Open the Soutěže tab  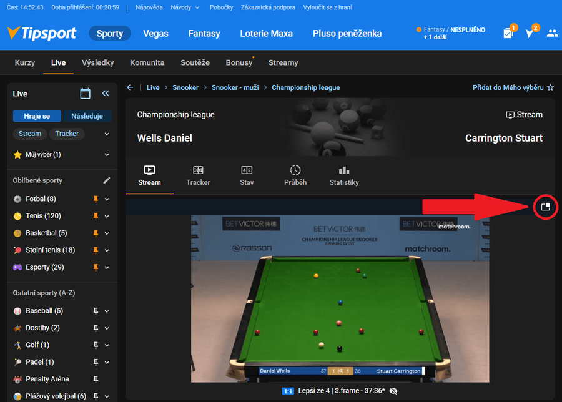[195, 62]
